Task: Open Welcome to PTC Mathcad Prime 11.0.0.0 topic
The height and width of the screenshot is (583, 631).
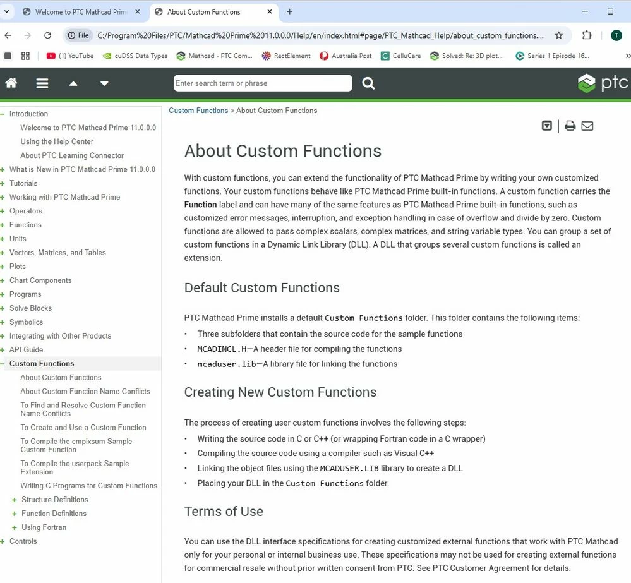Action: point(88,128)
